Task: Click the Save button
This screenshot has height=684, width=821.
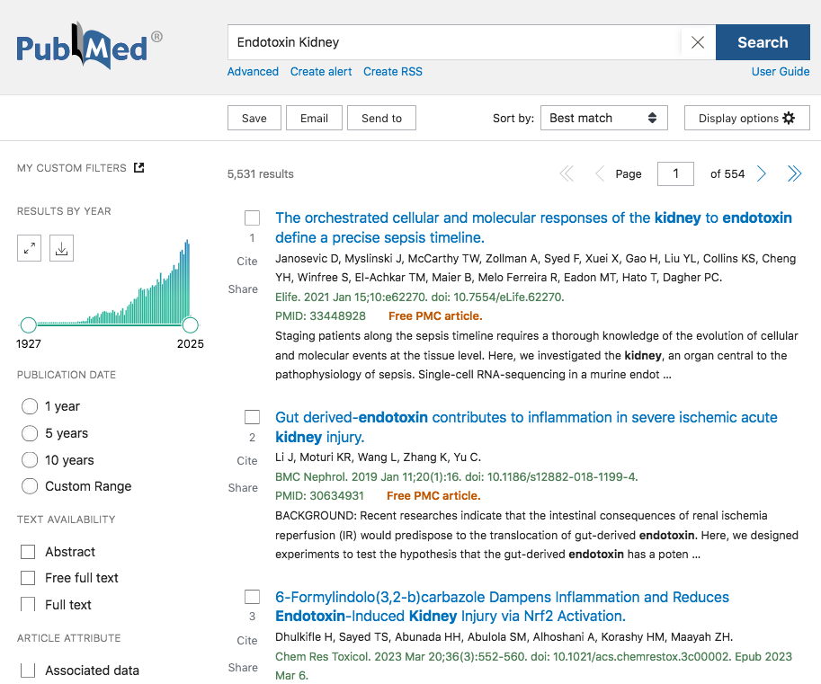Action: click(254, 119)
